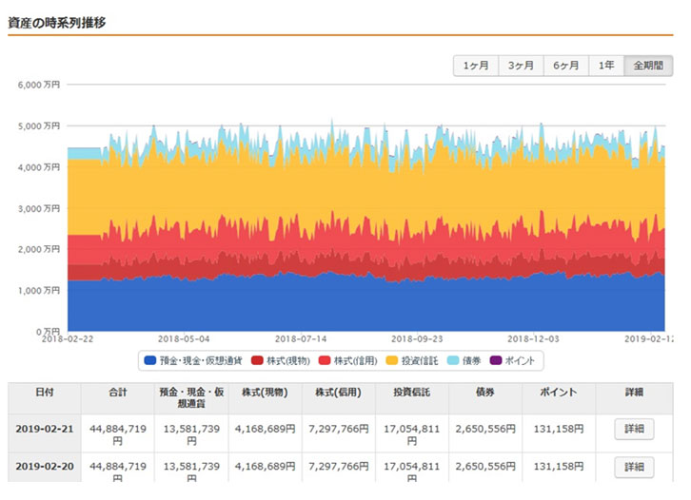The height and width of the screenshot is (500, 691).
Task: Click the 2018-02-22 x-axis label
Action: pyautogui.click(x=68, y=339)
